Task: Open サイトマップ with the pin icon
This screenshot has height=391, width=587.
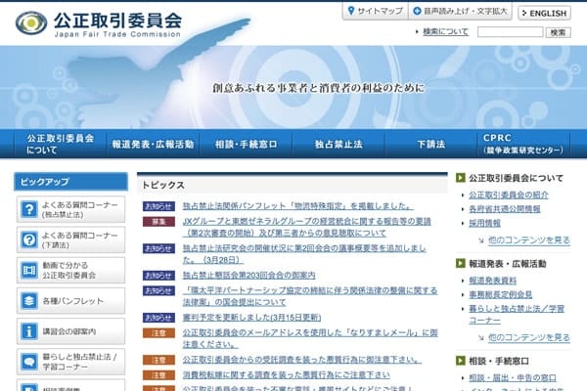Action: [x=374, y=12]
